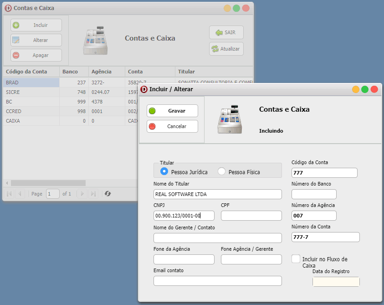Click the cash register icon in Incluir / Alterar
384x305 pixels.
coord(230,119)
